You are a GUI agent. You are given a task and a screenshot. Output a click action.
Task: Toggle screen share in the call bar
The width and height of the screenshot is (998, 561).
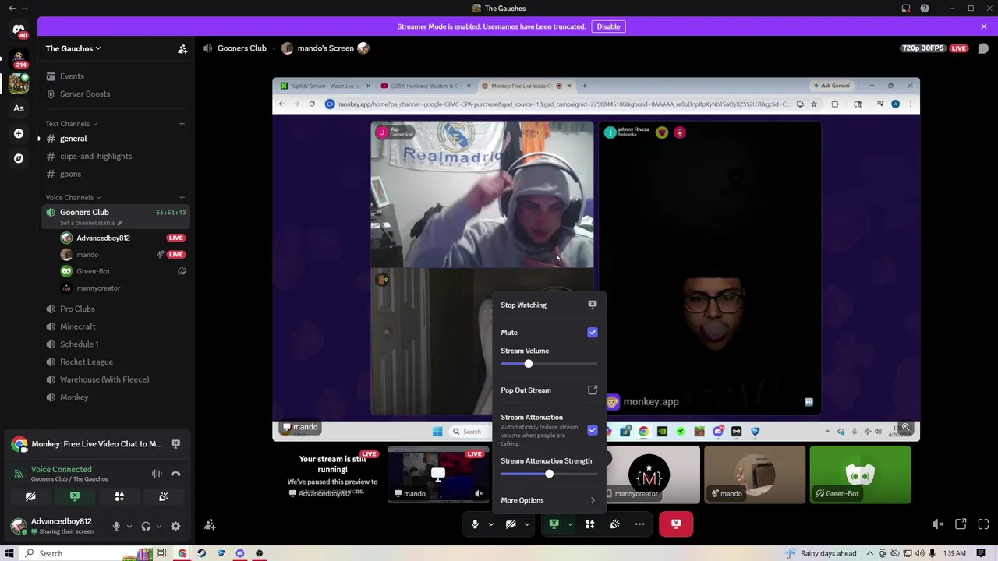point(554,524)
